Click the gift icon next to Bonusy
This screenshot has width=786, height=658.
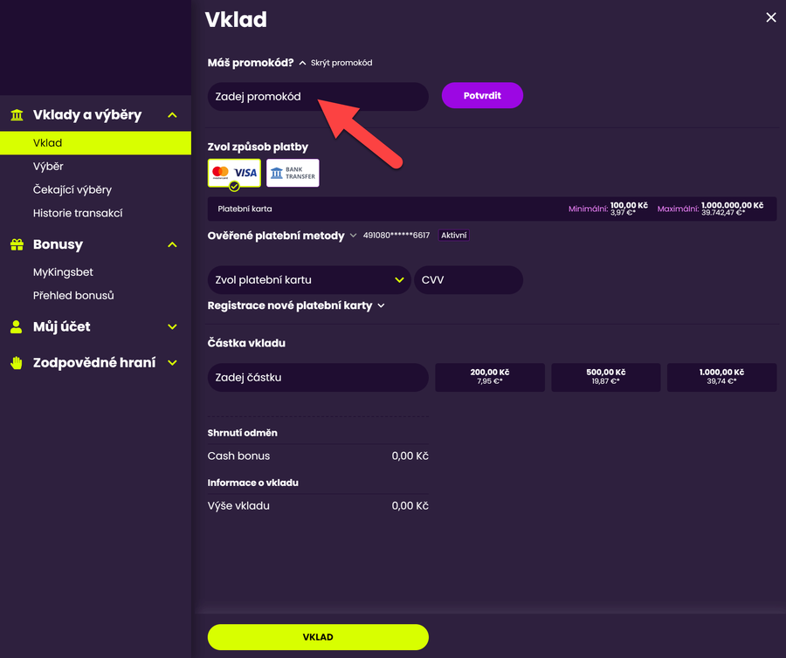tap(16, 244)
